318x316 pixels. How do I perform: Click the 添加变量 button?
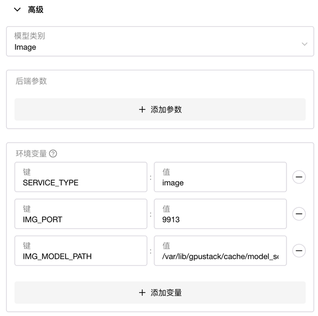[x=160, y=292]
